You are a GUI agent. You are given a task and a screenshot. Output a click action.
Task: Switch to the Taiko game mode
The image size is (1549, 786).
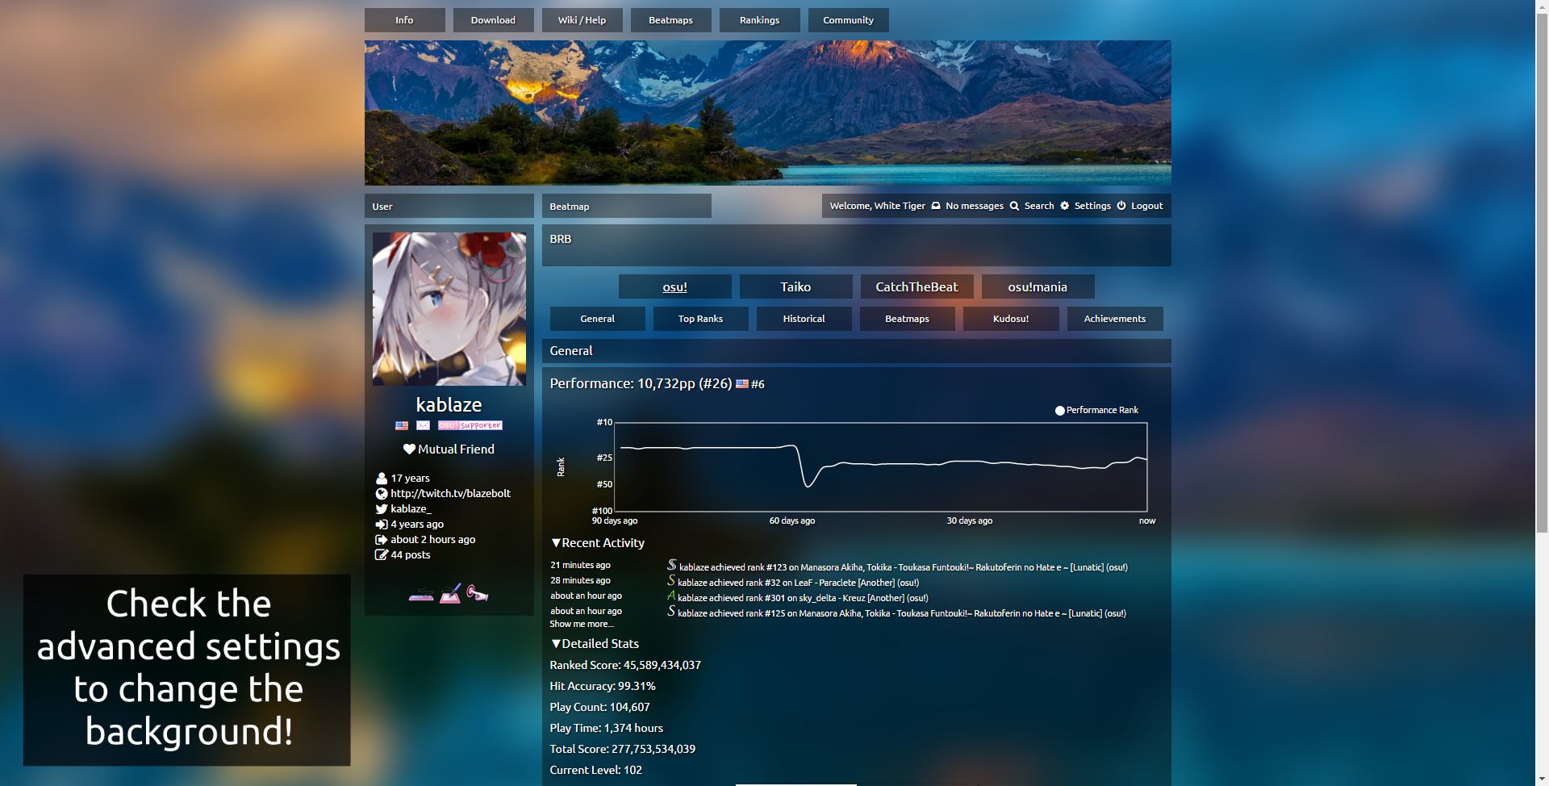point(795,286)
